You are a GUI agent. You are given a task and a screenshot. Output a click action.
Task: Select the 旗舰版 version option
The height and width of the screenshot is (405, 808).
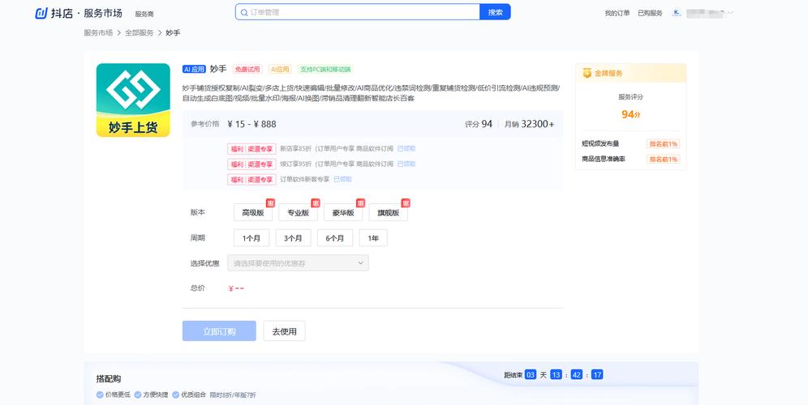(x=389, y=212)
